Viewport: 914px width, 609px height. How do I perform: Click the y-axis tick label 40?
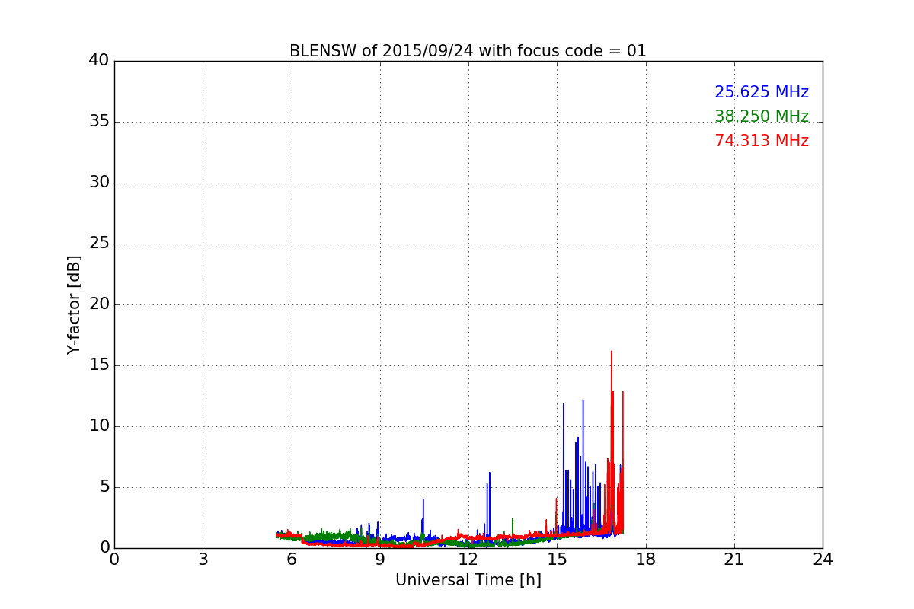[x=99, y=61]
